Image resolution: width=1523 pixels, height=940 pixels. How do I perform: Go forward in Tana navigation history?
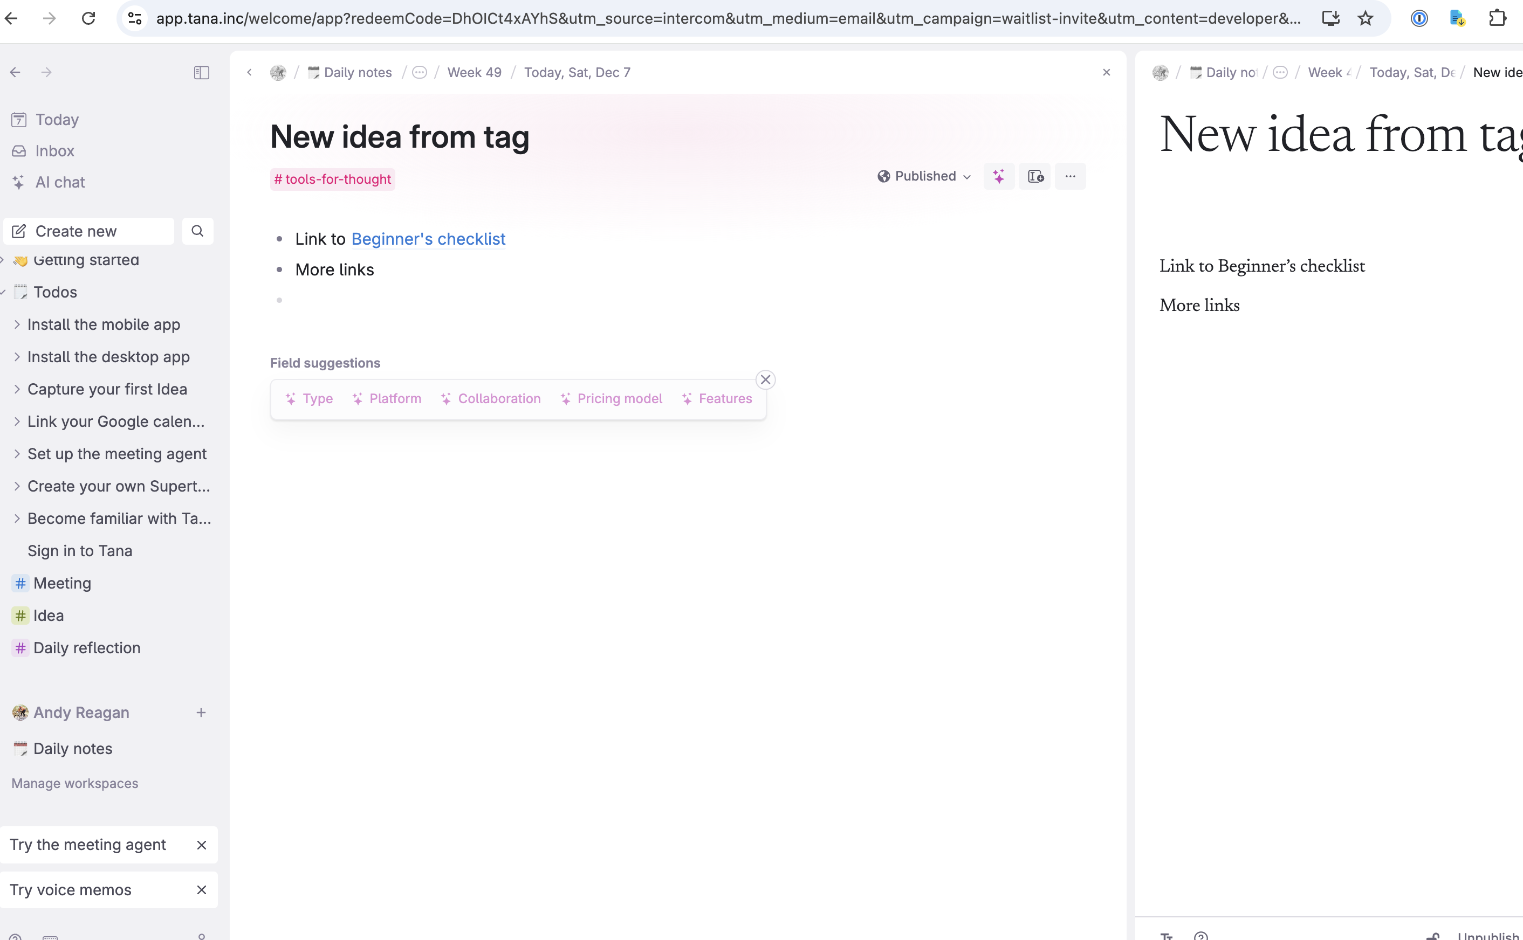(x=46, y=73)
